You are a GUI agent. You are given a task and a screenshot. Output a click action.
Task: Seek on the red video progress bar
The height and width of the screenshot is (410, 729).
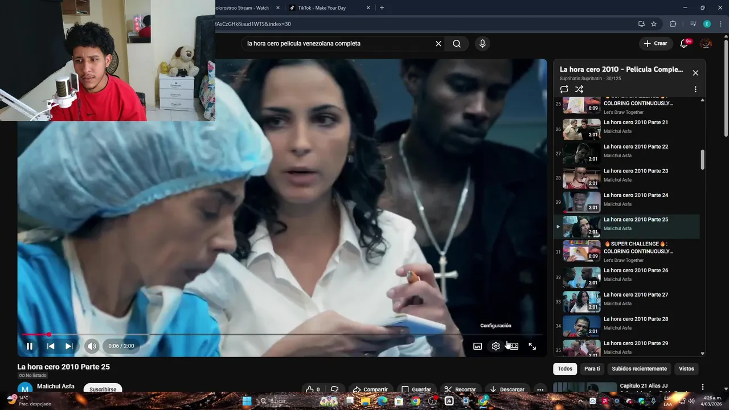click(282, 334)
